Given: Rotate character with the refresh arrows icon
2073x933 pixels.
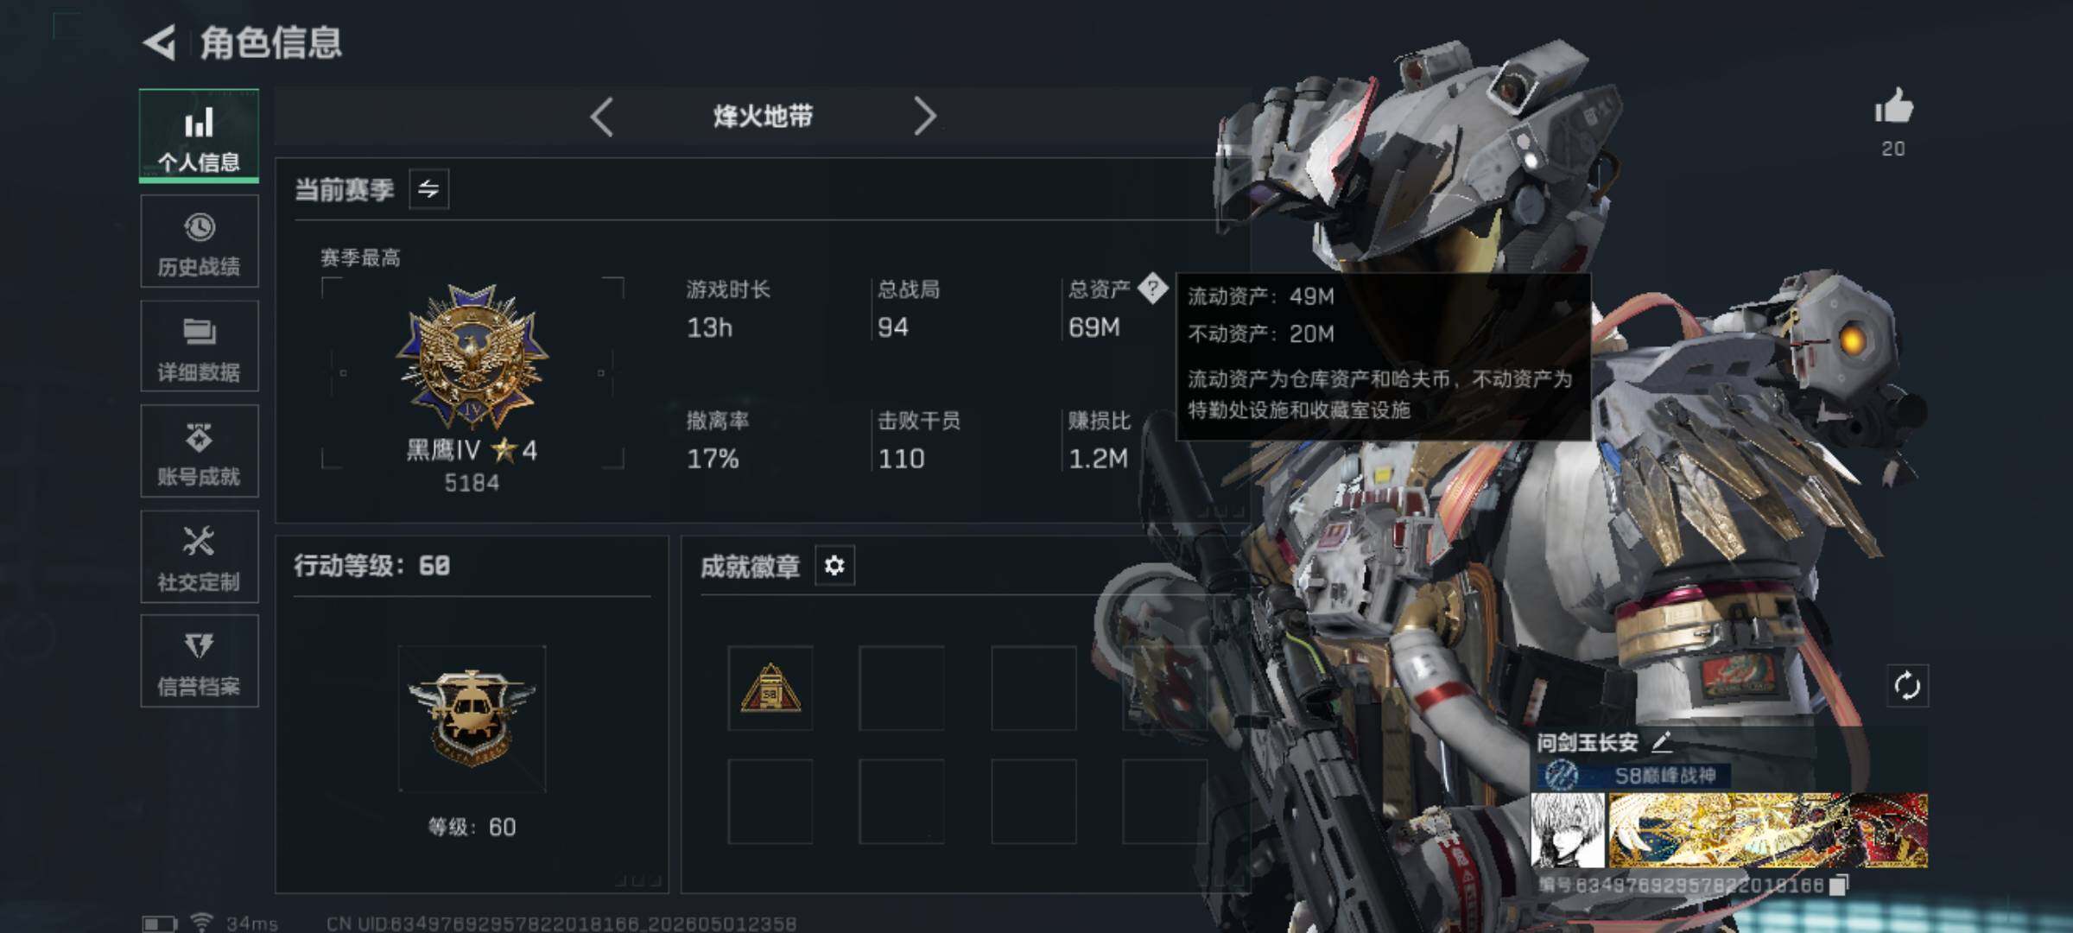Looking at the screenshot, I should click(x=1907, y=687).
